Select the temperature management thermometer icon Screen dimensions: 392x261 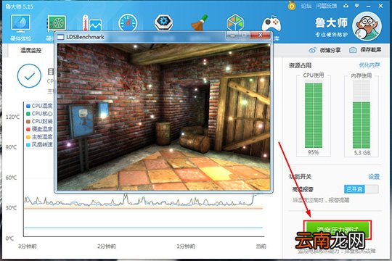pos(92,22)
